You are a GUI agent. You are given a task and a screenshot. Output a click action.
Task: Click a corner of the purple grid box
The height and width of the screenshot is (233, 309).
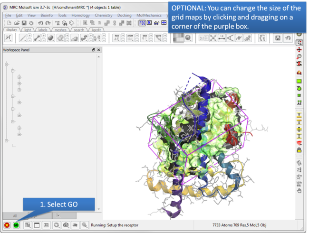click(152, 121)
